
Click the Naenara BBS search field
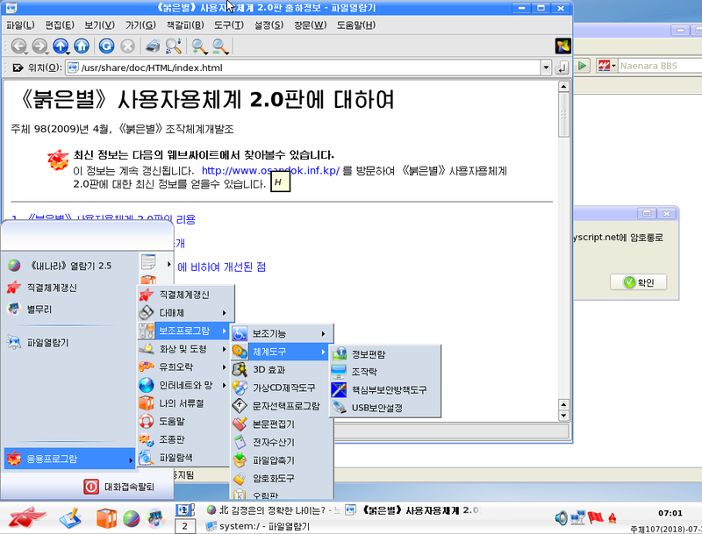pos(661,66)
